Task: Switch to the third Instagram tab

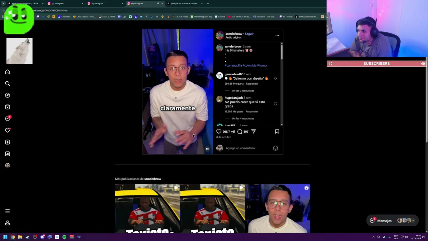Action: [105, 3]
